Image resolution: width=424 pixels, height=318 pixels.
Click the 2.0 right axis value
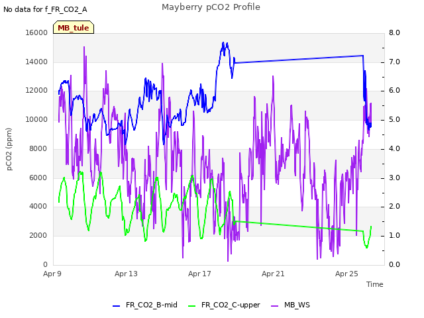[x=395, y=206]
